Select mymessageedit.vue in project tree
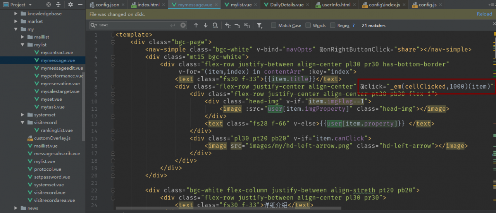Screen dimensions: 496x213 pyautogui.click(x=62, y=68)
